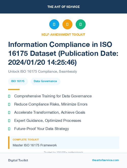Click the Digital Toolkit footer label

[x=18, y=160]
